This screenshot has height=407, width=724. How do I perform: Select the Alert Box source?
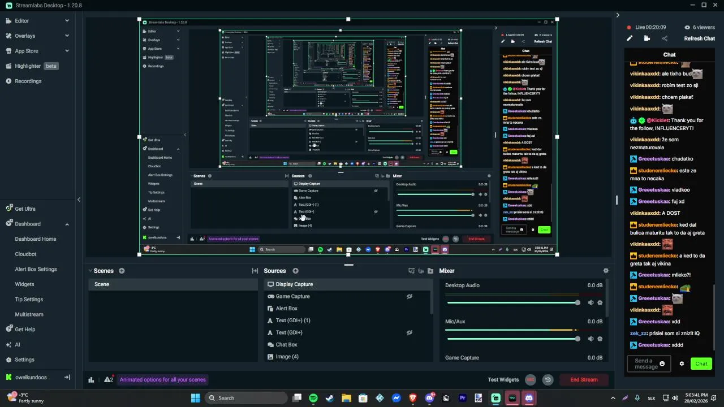[347, 309]
